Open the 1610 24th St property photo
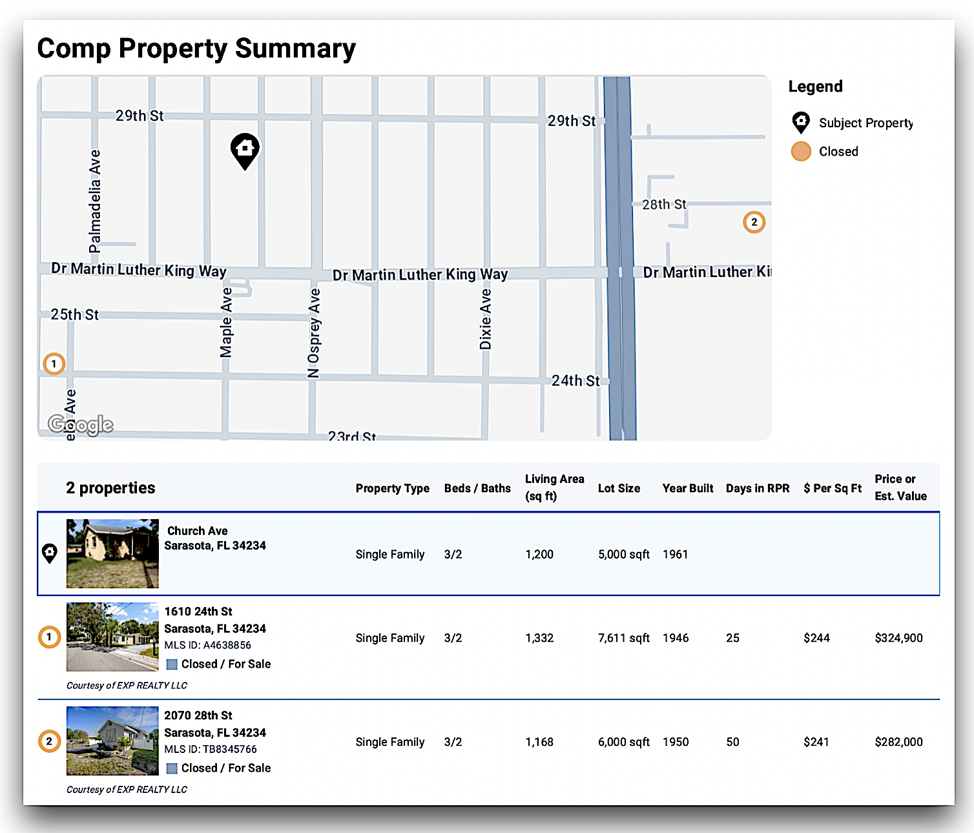Screen dimensions: 974x833 tap(112, 637)
